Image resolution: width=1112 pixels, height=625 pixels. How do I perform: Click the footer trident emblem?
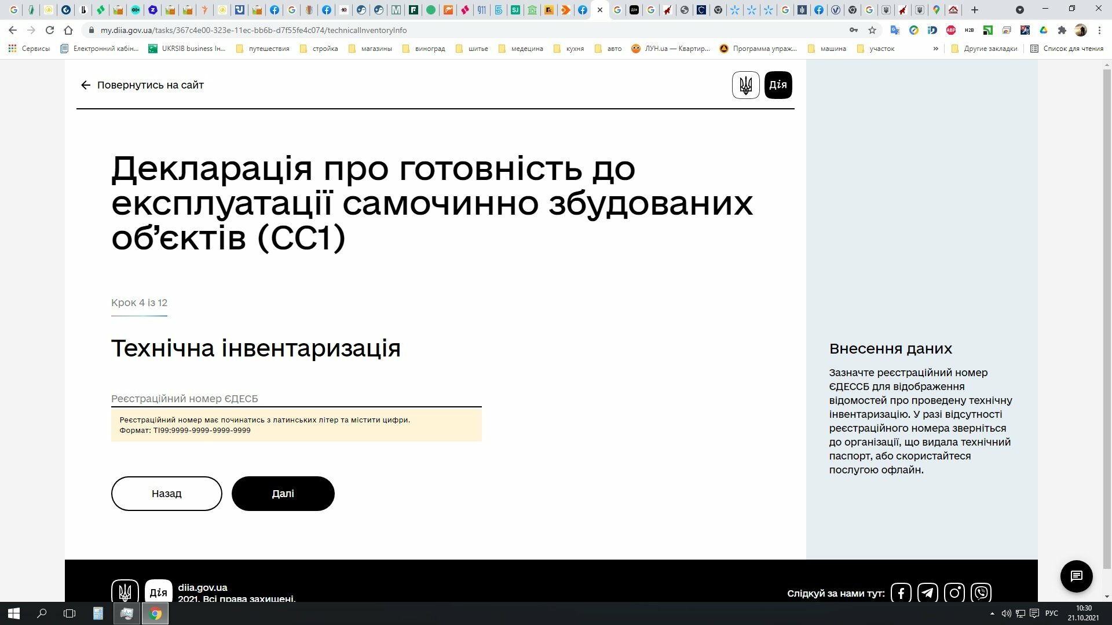coord(125,591)
